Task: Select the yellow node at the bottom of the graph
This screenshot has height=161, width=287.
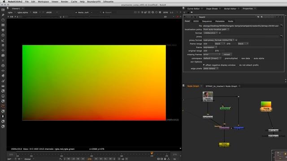Action: click(x=224, y=145)
